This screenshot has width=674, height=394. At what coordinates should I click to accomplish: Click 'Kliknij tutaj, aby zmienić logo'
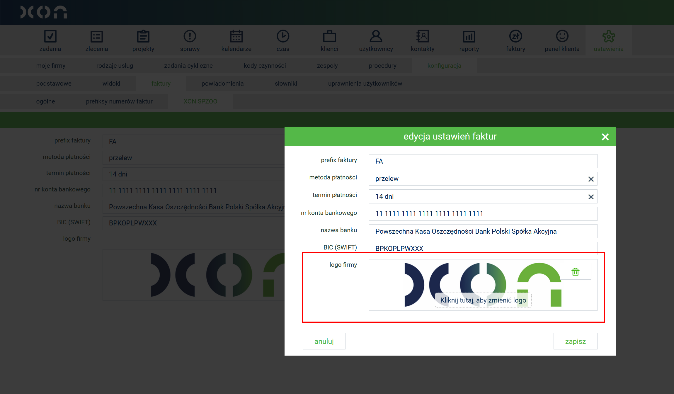(x=483, y=300)
